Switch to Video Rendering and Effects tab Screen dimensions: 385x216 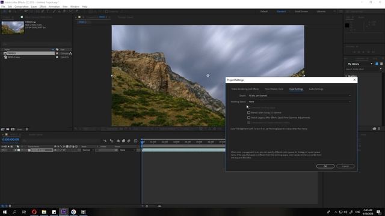[245, 89]
